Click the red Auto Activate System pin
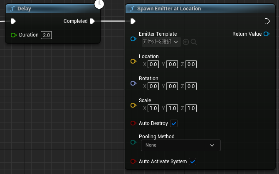This screenshot has width=279, height=174. click(133, 162)
